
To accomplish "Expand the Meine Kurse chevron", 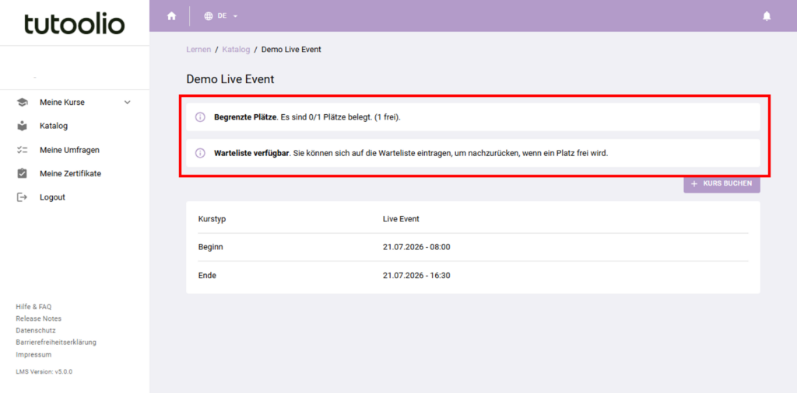I will (x=128, y=102).
